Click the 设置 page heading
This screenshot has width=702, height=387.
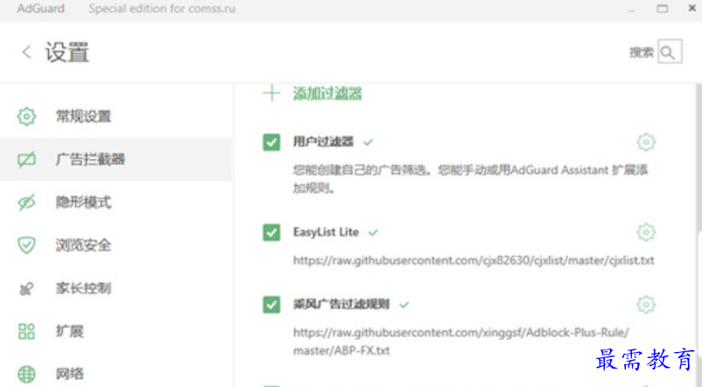tap(67, 52)
